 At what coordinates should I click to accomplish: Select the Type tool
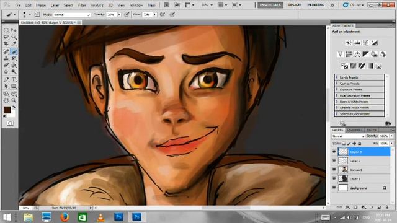(14, 79)
